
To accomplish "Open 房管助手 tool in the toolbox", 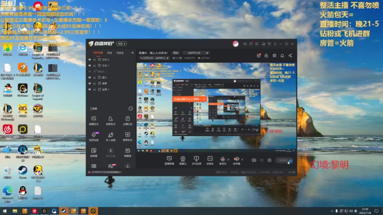I will (x=111, y=120).
